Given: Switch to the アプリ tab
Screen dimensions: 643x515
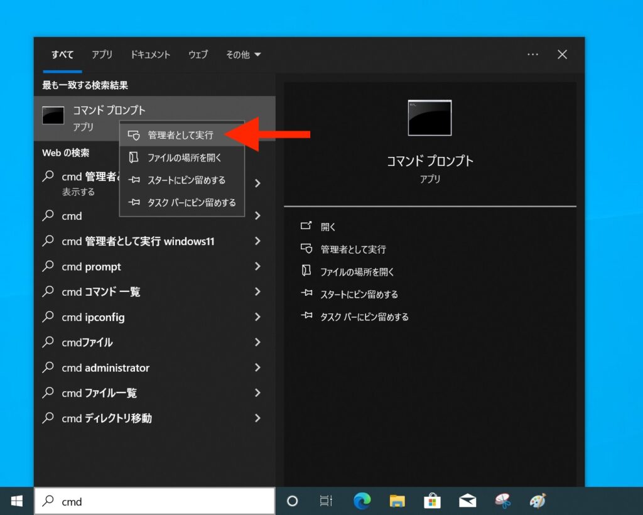Looking at the screenshot, I should pos(102,55).
